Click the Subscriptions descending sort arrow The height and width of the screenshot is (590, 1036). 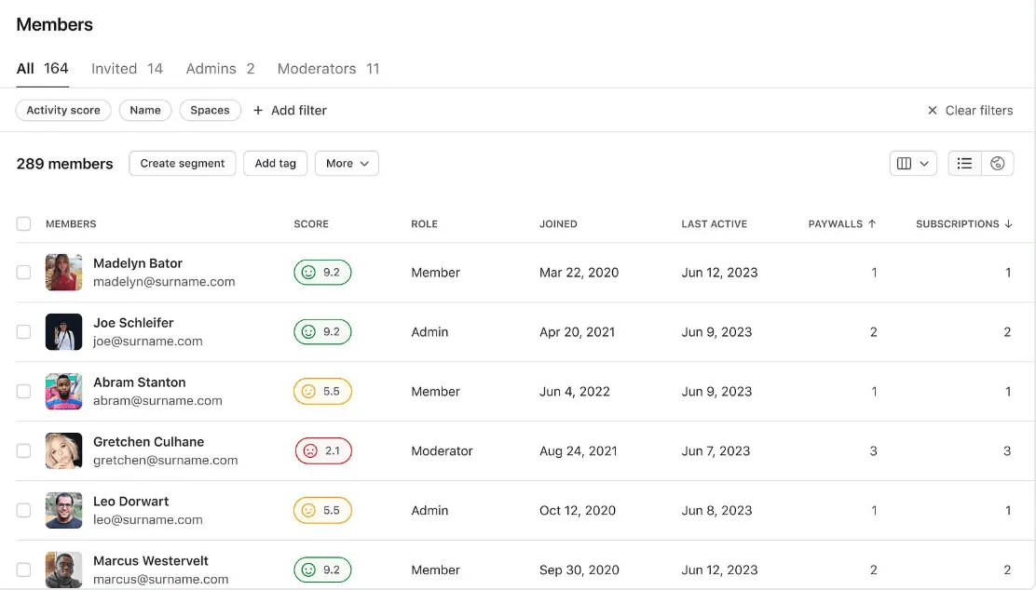click(x=1008, y=224)
